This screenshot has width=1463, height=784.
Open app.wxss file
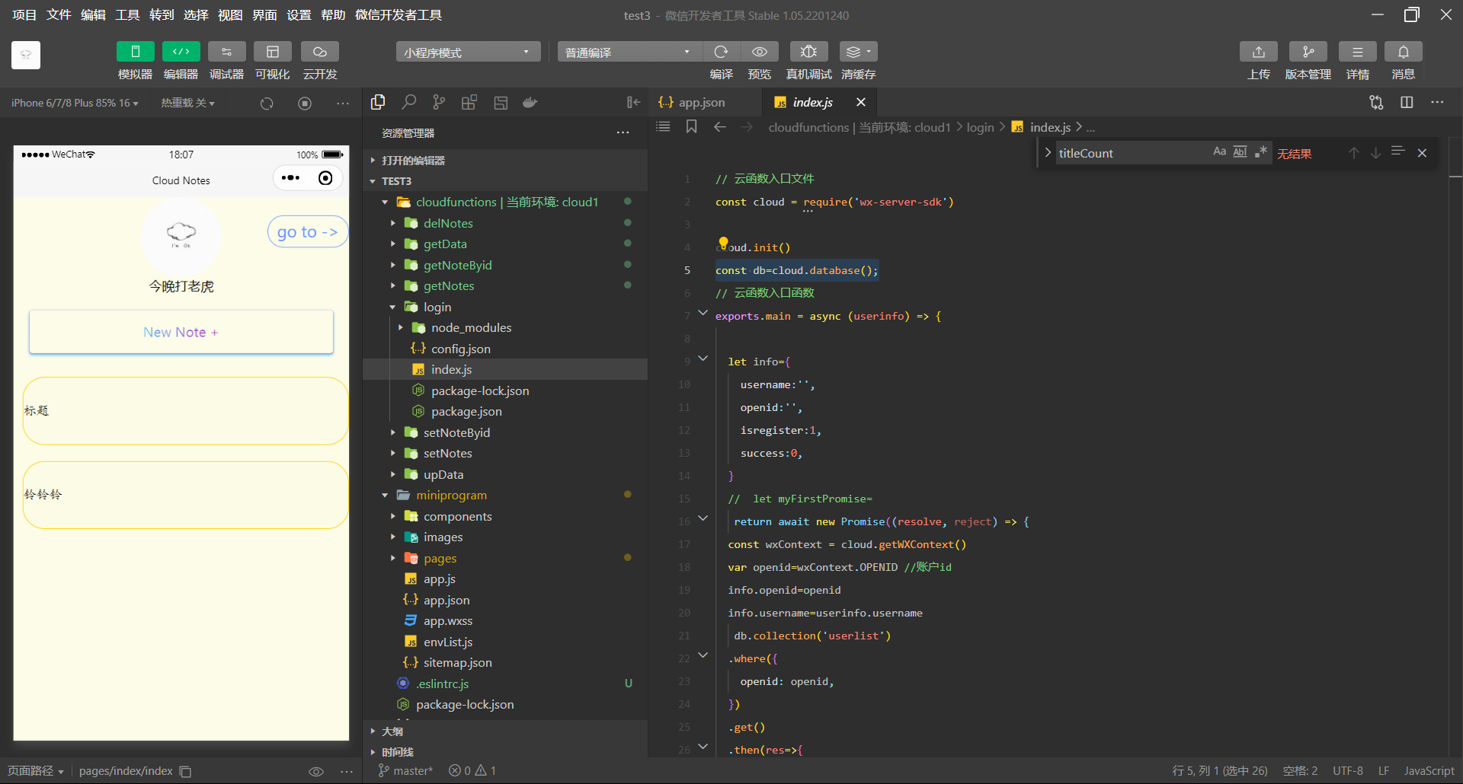tap(447, 621)
